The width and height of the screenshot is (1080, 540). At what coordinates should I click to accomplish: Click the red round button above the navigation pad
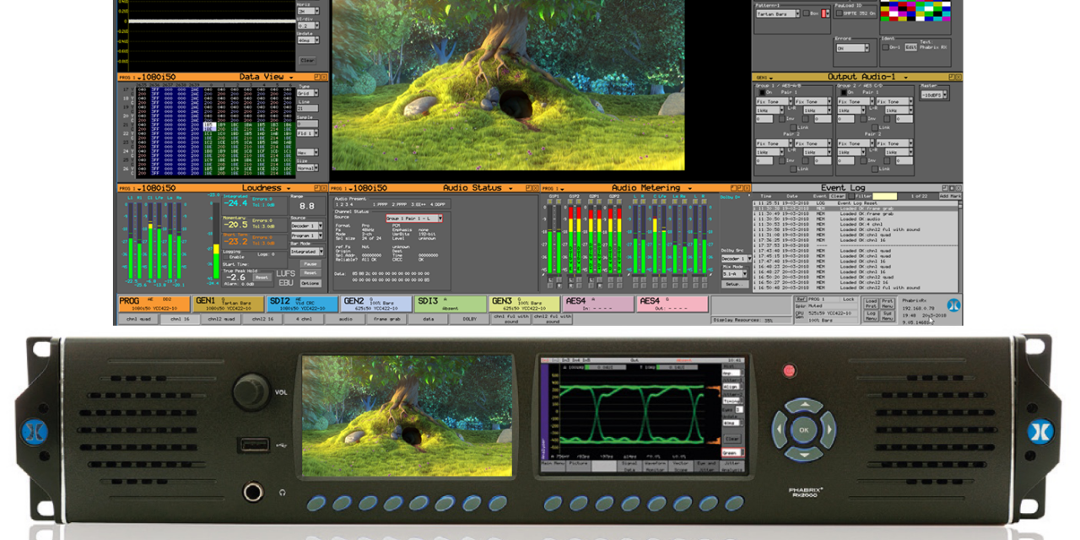pyautogui.click(x=790, y=370)
